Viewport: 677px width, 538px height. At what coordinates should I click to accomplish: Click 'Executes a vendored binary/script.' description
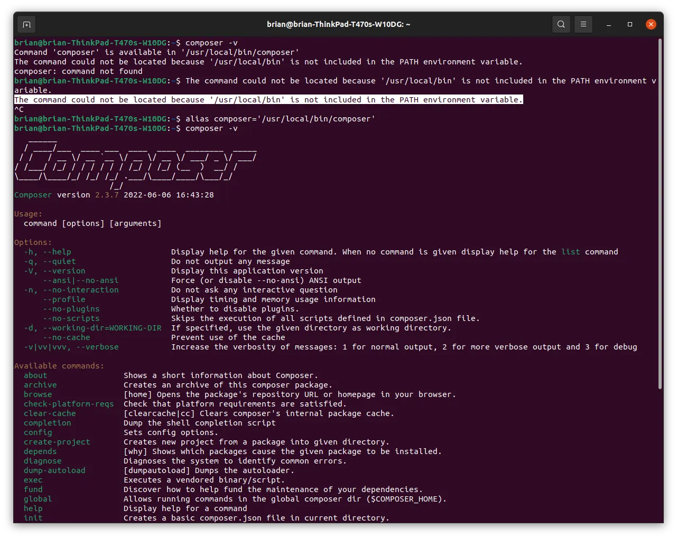pyautogui.click(x=204, y=480)
